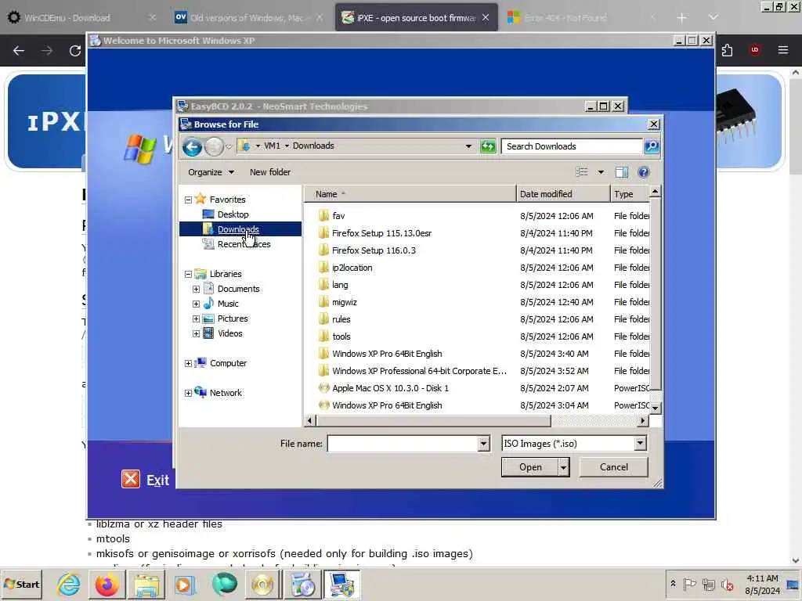Select the Windows XP Pro 64Bit English ISO file
Screen dimensions: 802x601
(x=387, y=406)
